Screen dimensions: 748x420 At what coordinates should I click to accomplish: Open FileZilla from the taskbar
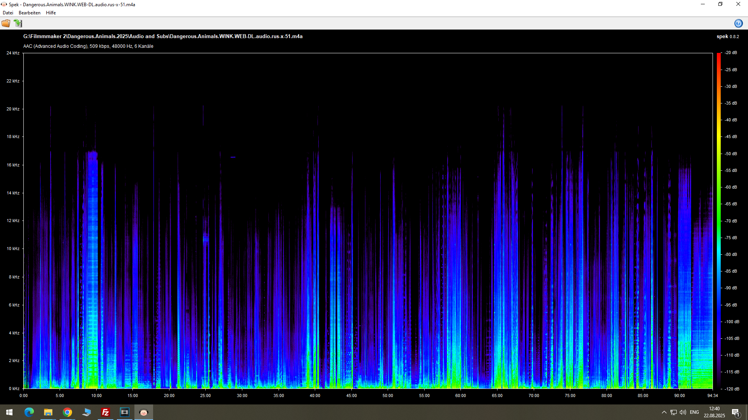[x=106, y=412]
